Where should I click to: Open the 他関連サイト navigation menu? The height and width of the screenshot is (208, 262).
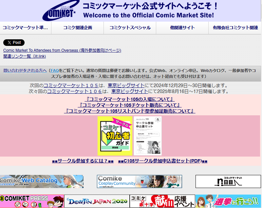181,28
